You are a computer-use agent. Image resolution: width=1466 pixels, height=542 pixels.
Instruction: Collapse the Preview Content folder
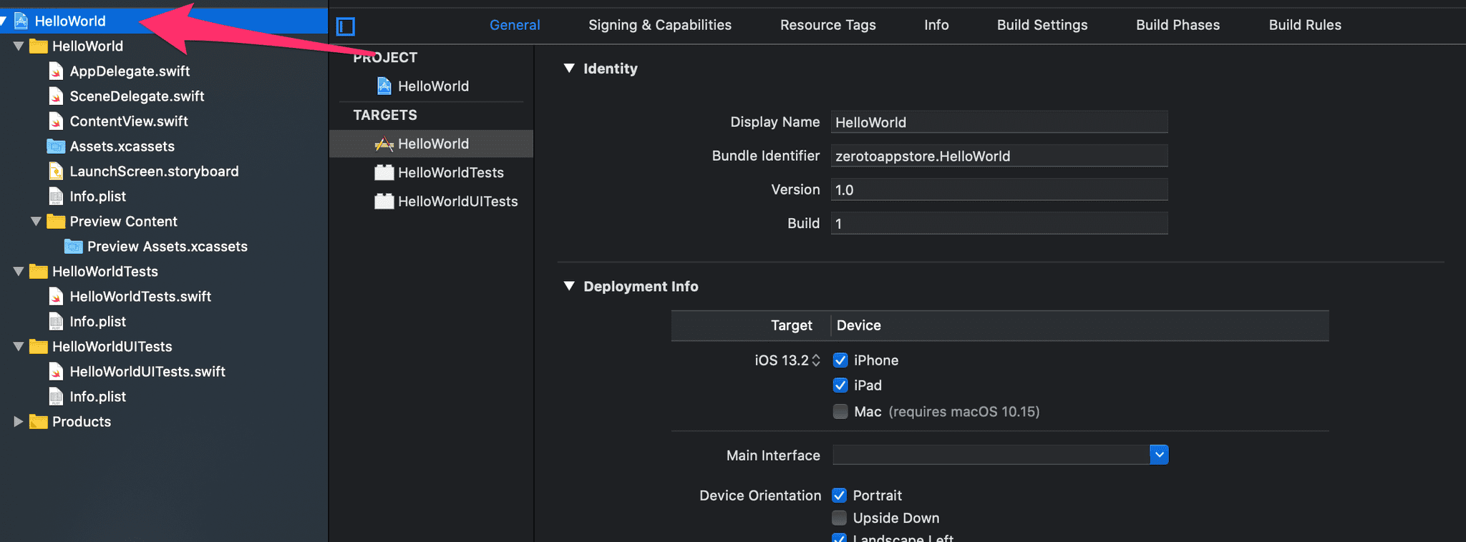click(x=37, y=221)
